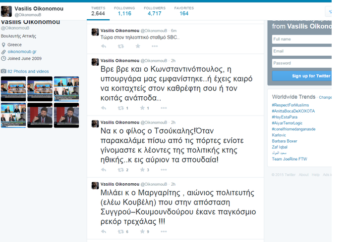Favorite the SBC tweet with star
The width and height of the screenshot is (347, 242).
(x=138, y=46)
